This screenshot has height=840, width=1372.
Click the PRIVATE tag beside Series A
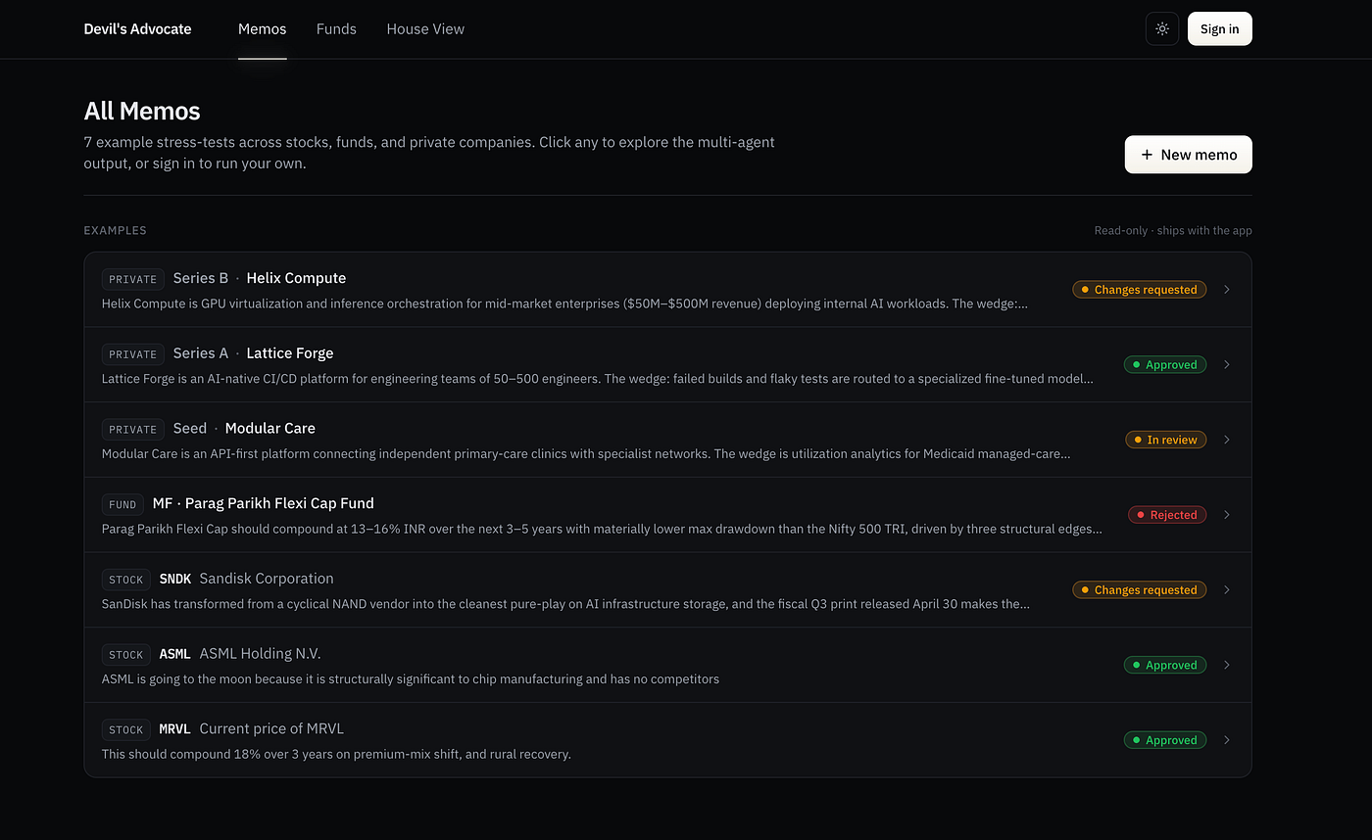tap(133, 354)
